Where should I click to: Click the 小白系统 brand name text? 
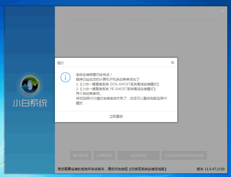coord(30,103)
